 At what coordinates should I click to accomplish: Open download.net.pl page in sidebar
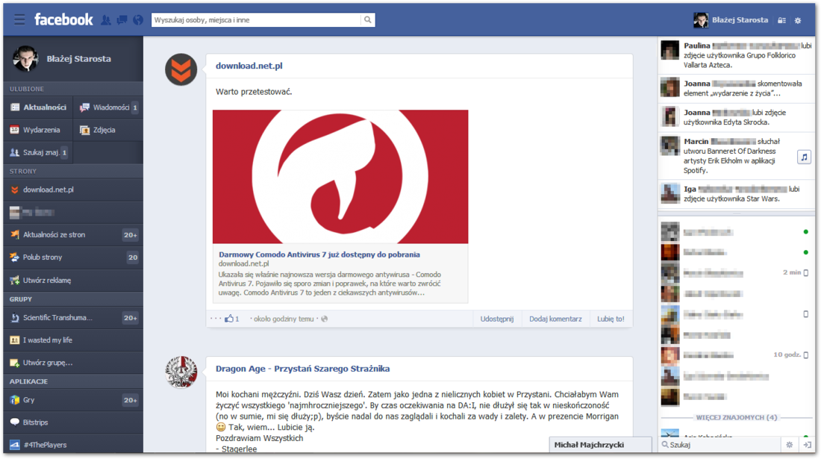point(73,190)
